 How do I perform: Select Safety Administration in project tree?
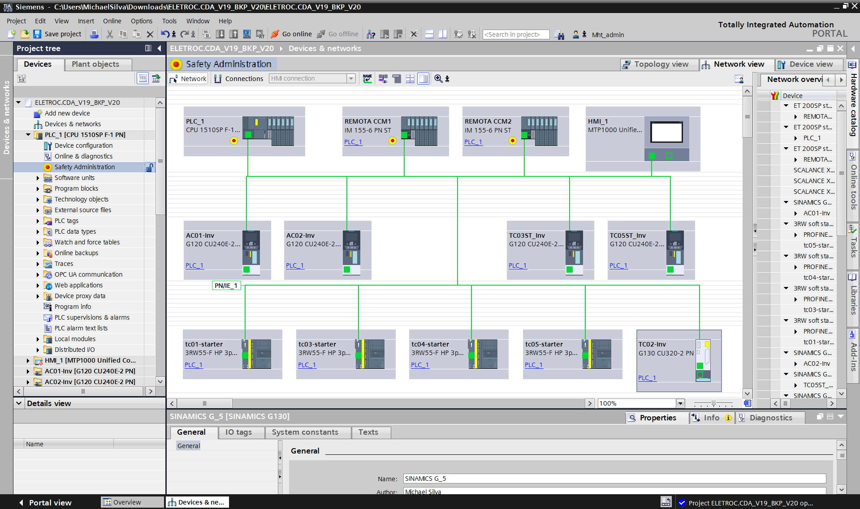point(84,167)
